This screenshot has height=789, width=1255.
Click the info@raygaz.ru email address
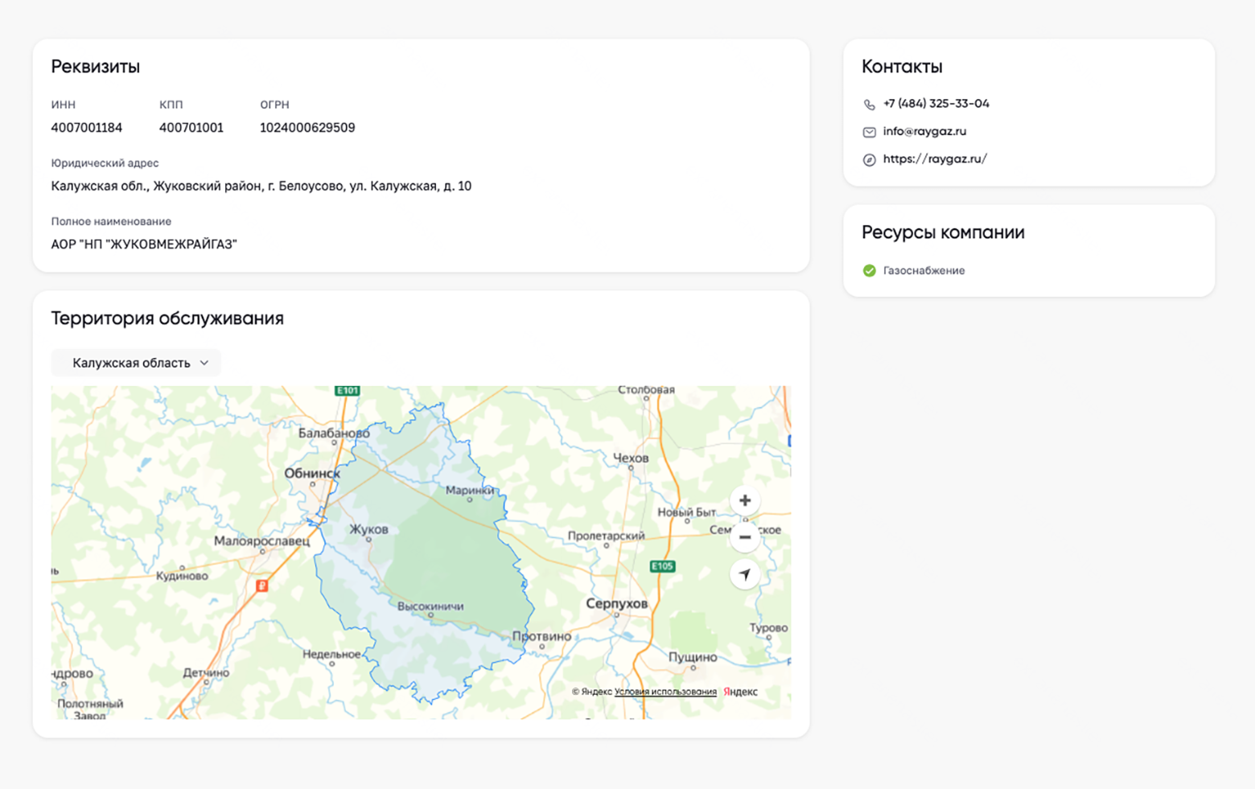pyautogui.click(x=924, y=131)
